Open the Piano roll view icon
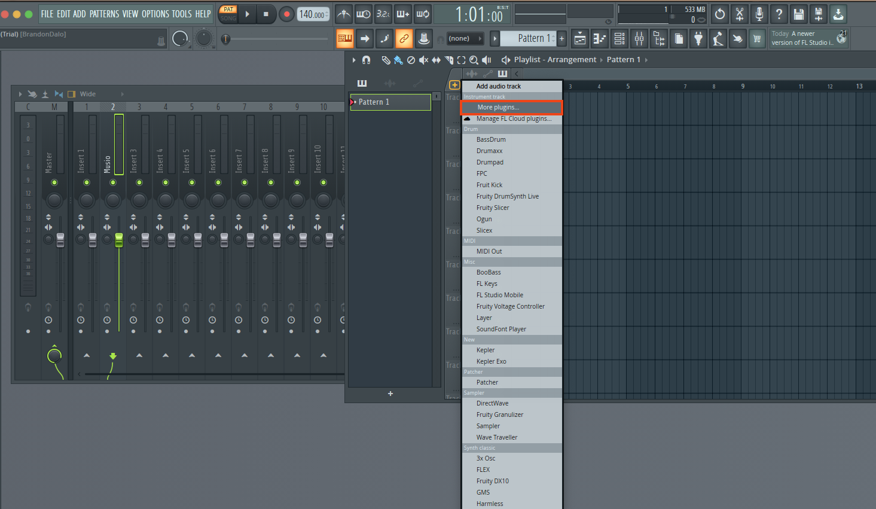This screenshot has height=509, width=876. pyautogui.click(x=600, y=39)
